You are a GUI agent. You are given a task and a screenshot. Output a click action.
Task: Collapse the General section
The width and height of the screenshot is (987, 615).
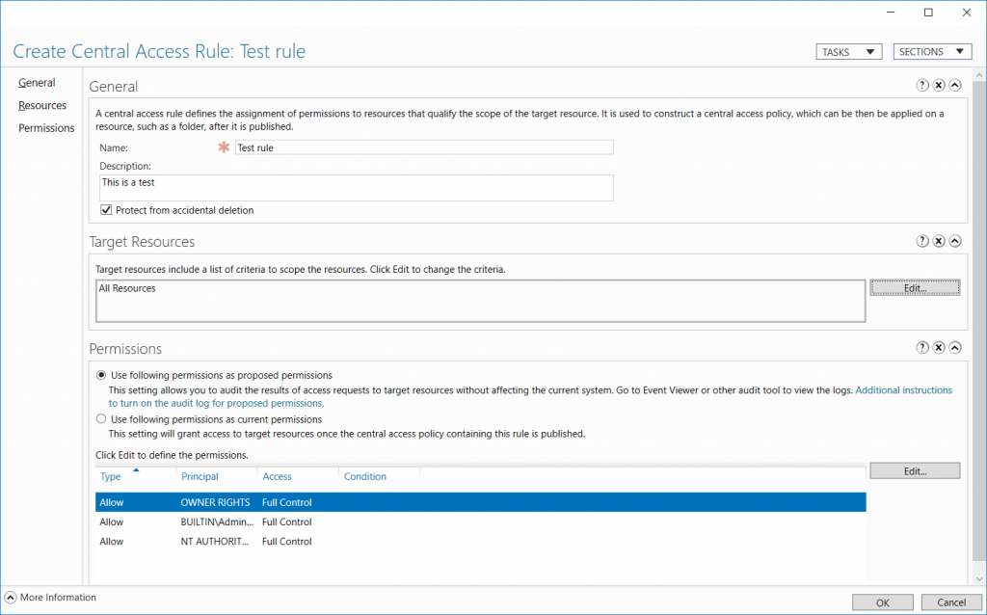(955, 85)
